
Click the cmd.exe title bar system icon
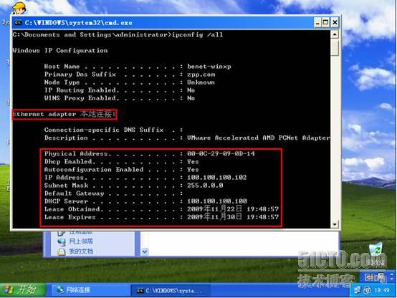click(18, 23)
